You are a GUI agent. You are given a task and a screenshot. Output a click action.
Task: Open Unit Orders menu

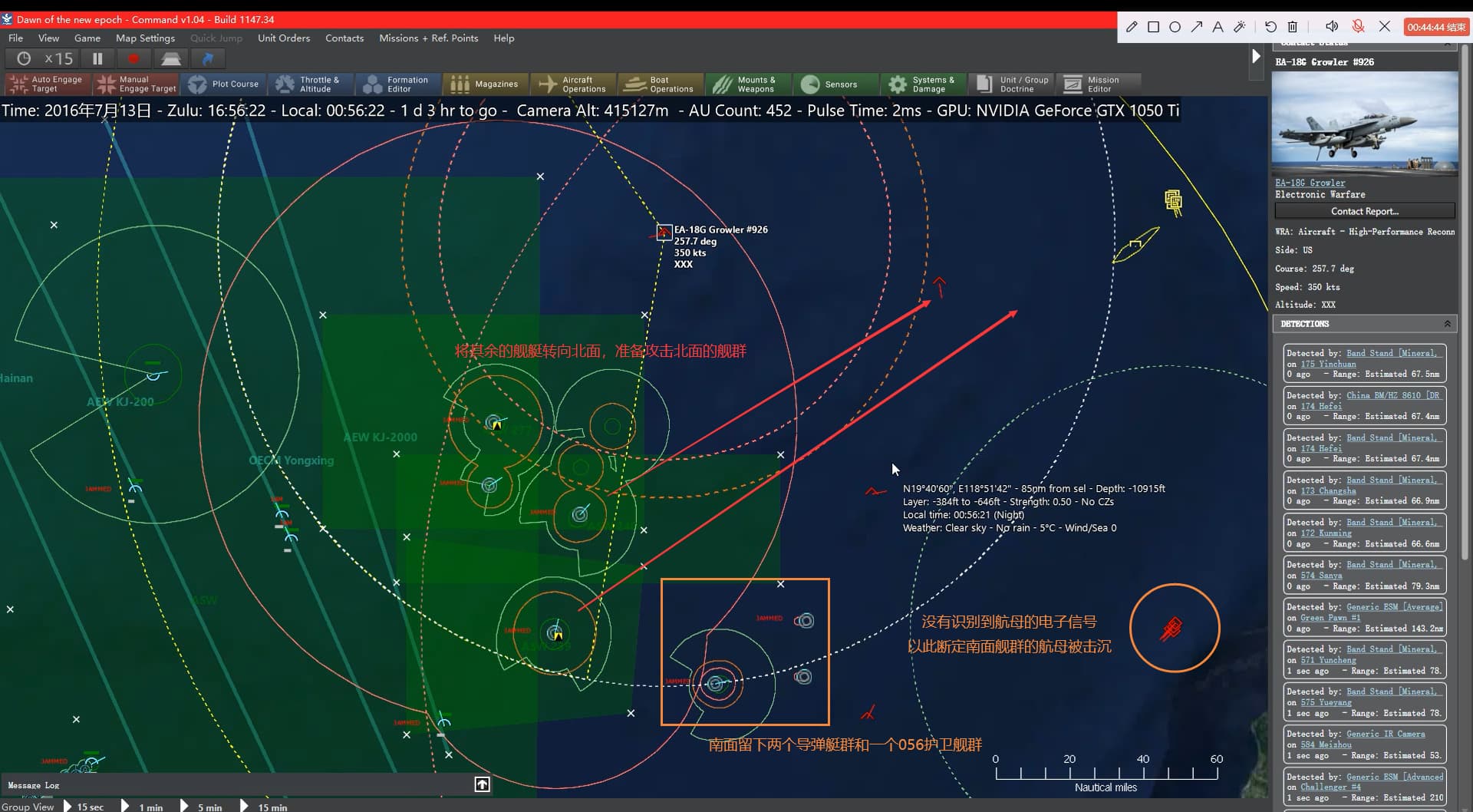pyautogui.click(x=284, y=38)
